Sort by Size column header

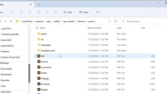click(x=143, y=28)
